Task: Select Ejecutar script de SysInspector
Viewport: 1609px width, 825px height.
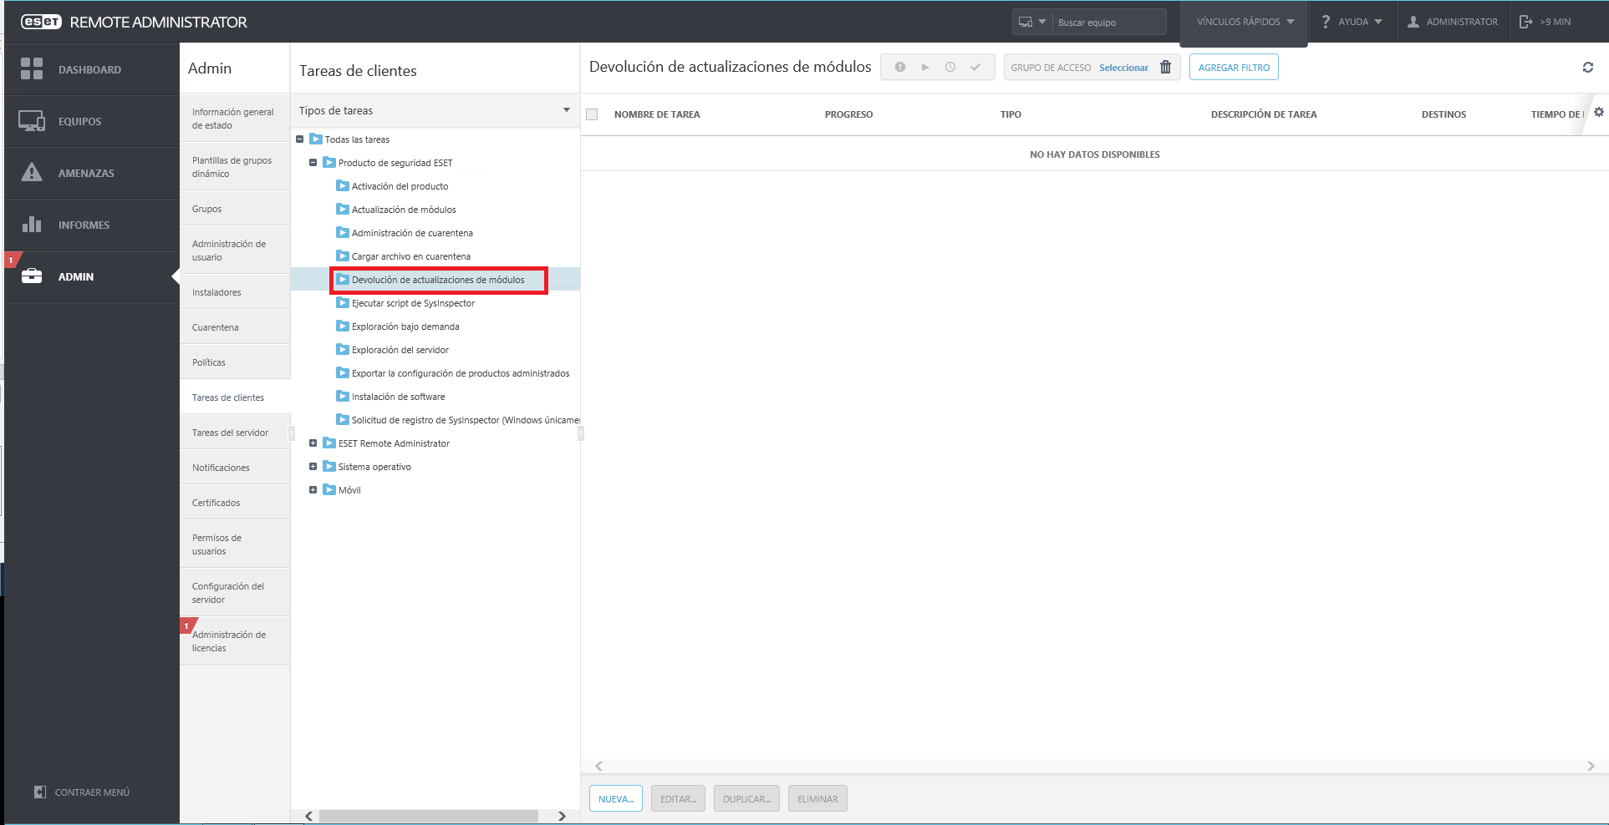Action: tap(413, 303)
